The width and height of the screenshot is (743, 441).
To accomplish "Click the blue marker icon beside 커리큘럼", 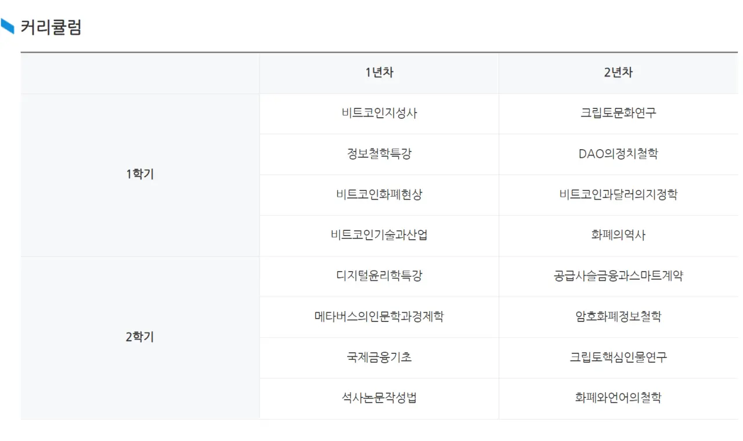I will (x=8, y=27).
